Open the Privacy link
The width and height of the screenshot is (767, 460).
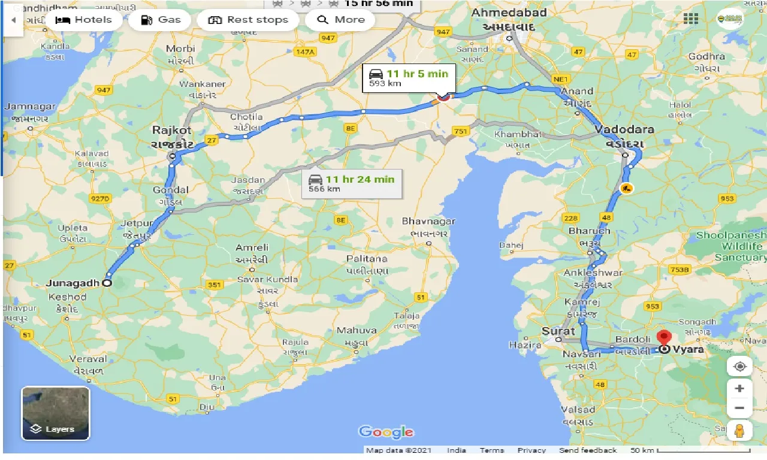coord(532,450)
